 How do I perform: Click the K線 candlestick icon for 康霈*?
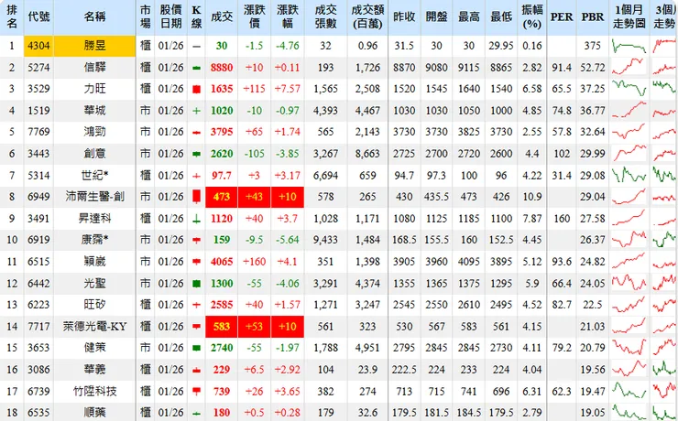click(196, 240)
